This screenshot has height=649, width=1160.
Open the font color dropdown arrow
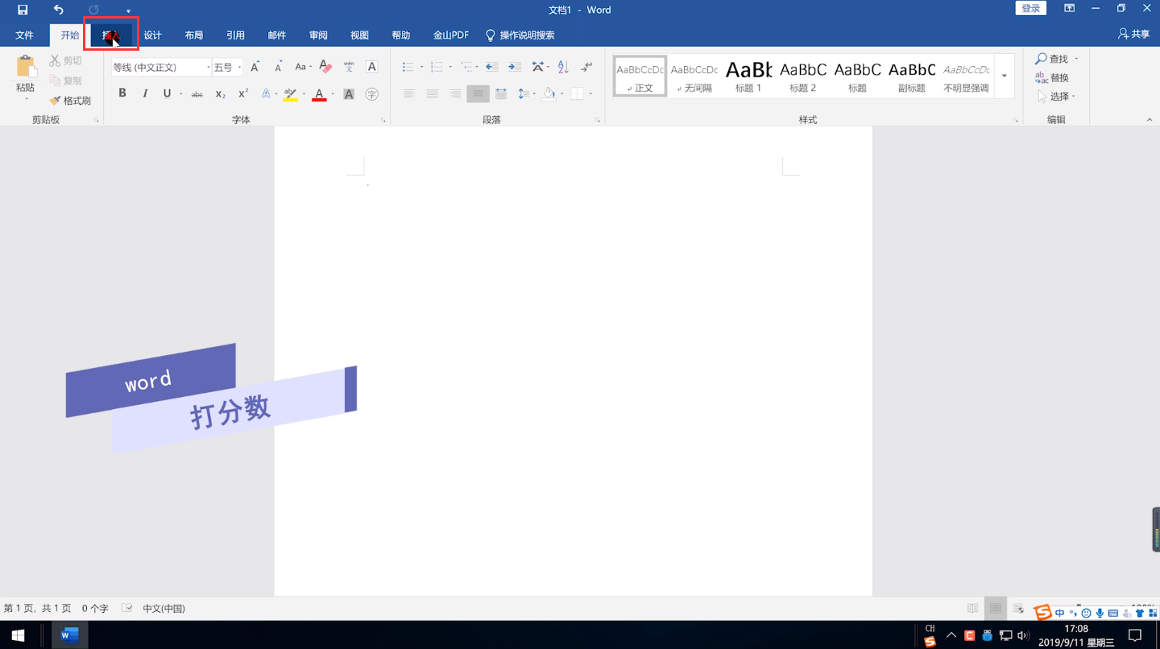tap(333, 94)
